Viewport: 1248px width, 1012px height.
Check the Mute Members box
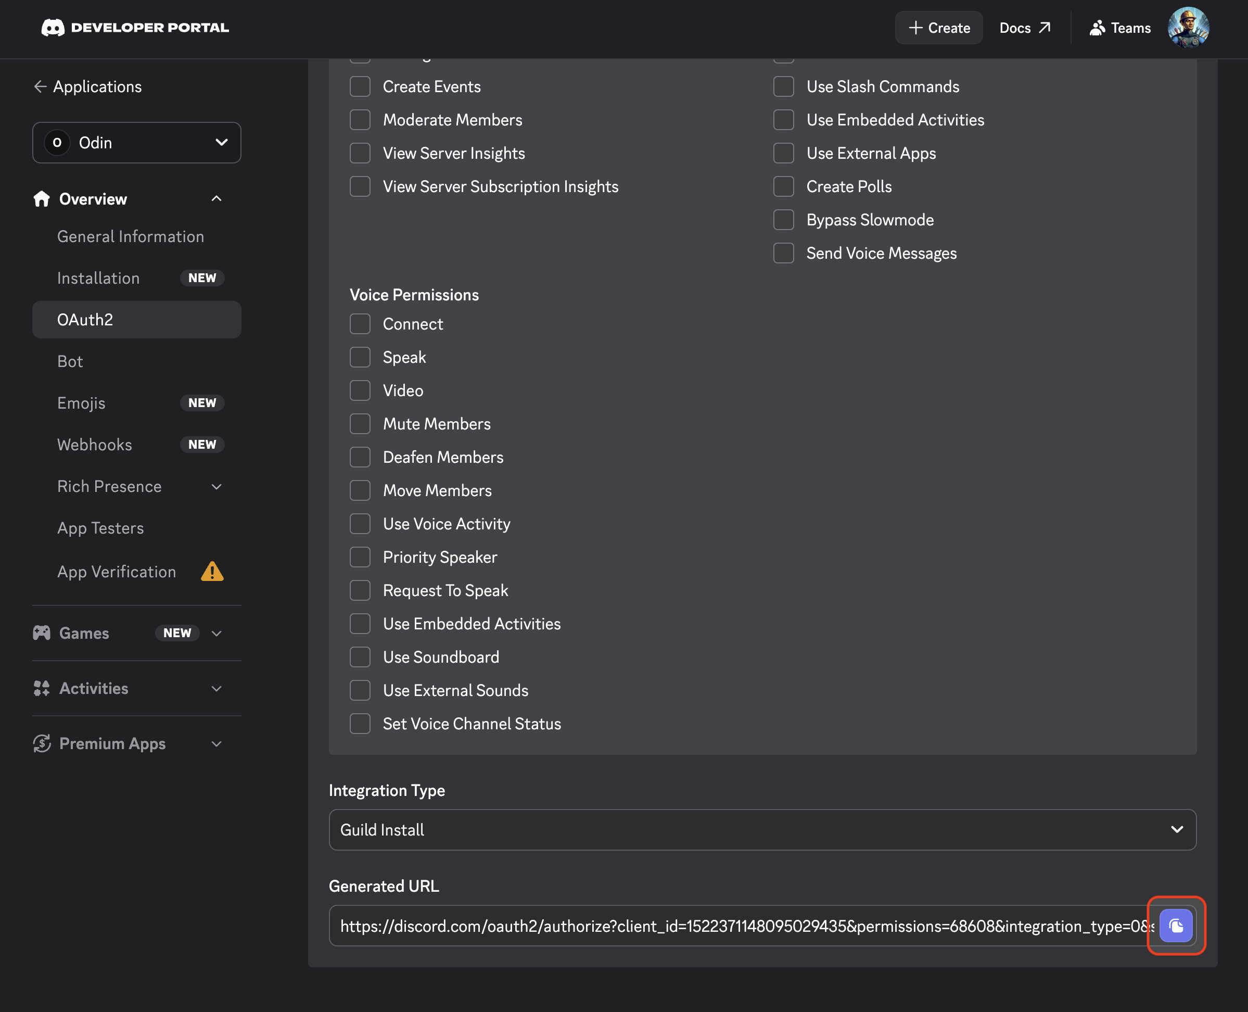tap(360, 424)
